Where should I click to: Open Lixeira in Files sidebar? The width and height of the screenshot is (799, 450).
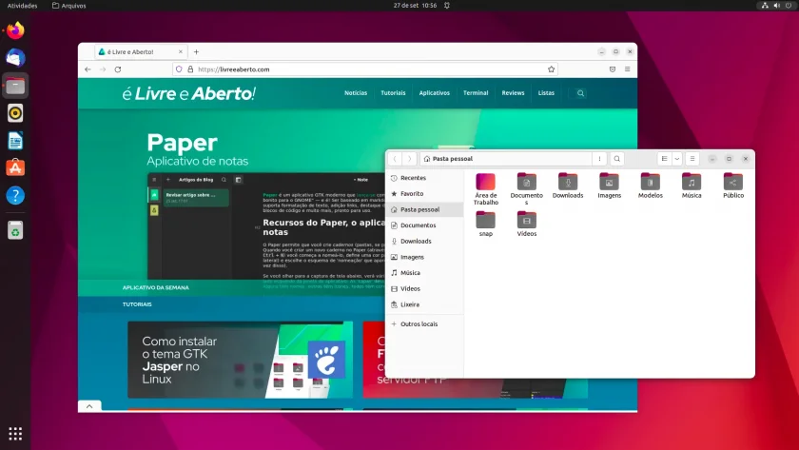click(425, 304)
